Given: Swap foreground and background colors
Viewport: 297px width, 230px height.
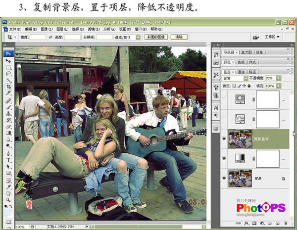Looking at the screenshot, I should 11,206.
